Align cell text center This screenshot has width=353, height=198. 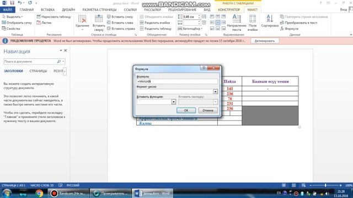click(x=218, y=23)
